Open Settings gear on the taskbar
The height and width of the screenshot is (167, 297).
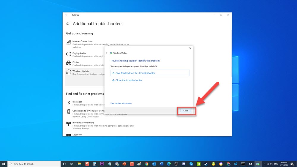pos(250,164)
